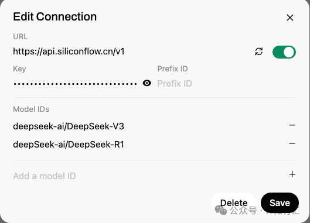Viewport: 310px width, 223px height.
Task: Delete this connection
Action: (x=234, y=203)
